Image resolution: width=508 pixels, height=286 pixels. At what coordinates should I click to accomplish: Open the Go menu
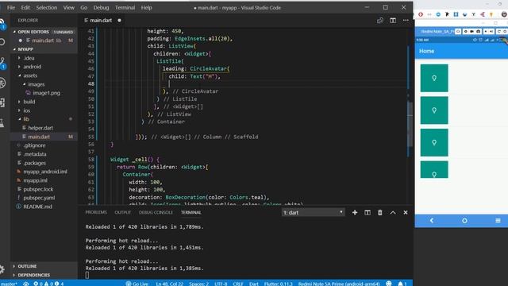tap(84, 7)
